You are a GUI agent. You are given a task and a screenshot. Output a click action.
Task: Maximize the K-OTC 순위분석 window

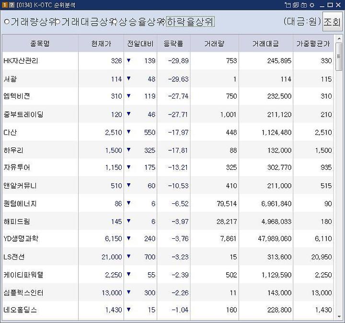[x=330, y=5]
